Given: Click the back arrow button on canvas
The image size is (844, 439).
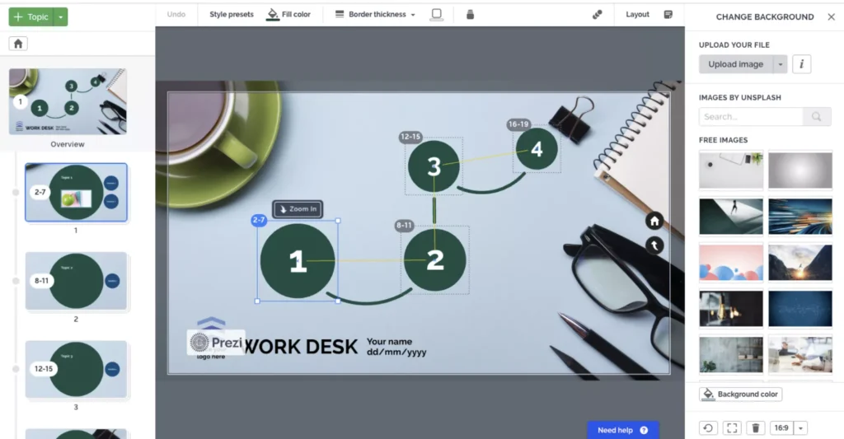Looking at the screenshot, I should pos(654,246).
